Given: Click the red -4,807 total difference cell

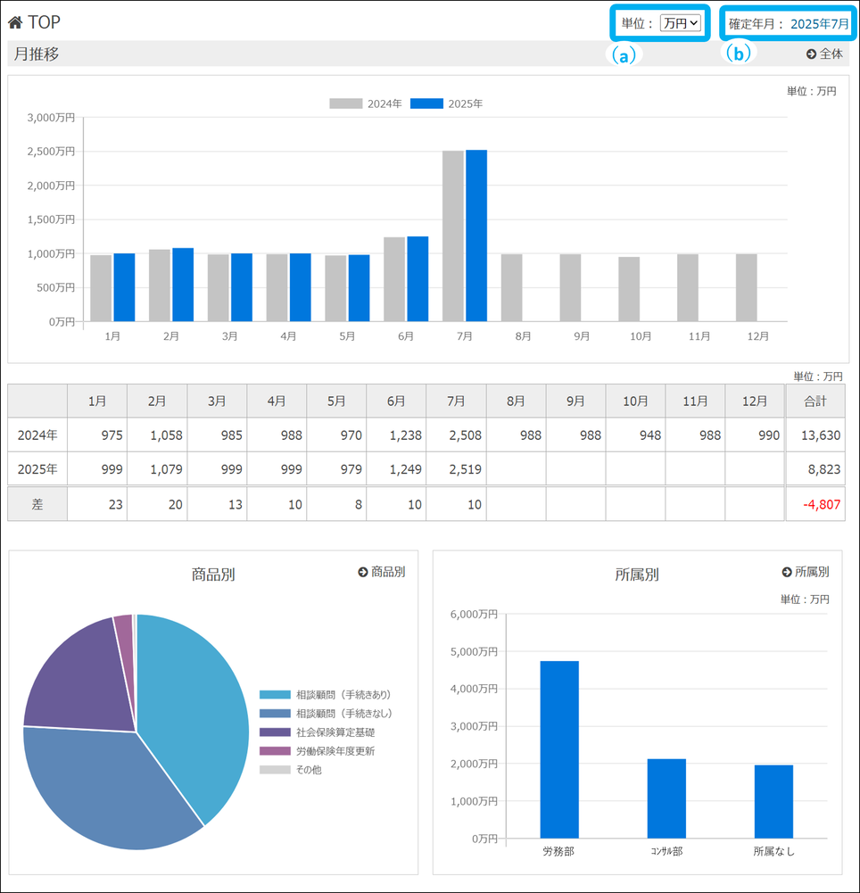Looking at the screenshot, I should pyautogui.click(x=815, y=504).
